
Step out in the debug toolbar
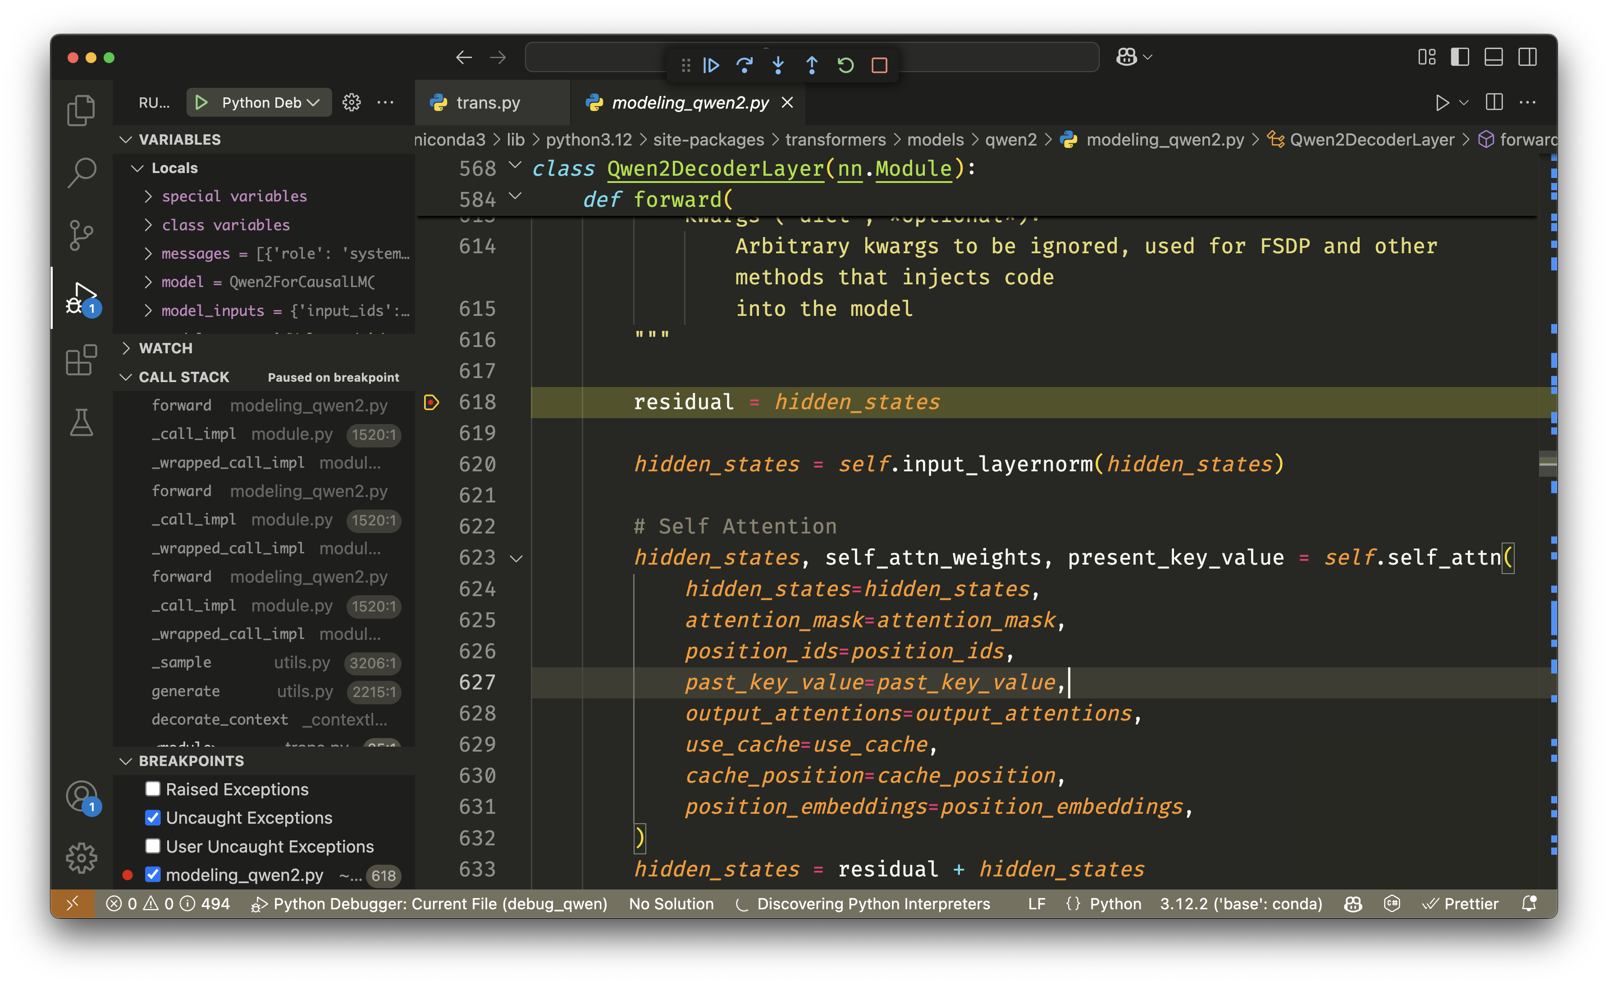[x=812, y=65]
